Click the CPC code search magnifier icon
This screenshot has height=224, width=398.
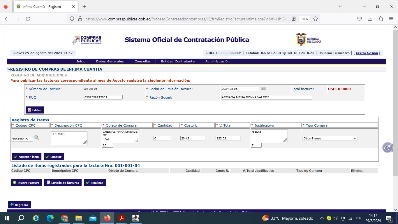[x=37, y=138]
